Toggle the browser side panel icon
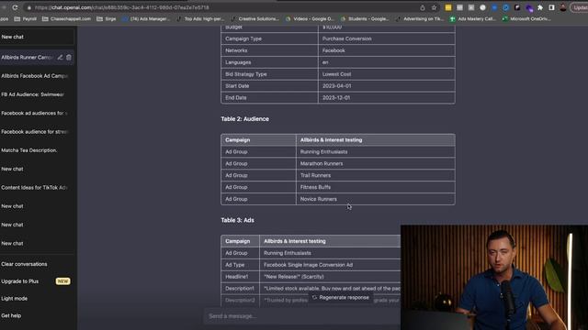The width and height of the screenshot is (588, 330). (x=551, y=7)
